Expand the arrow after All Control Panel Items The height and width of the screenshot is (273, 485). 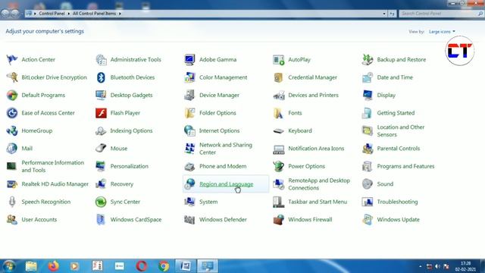[120, 14]
